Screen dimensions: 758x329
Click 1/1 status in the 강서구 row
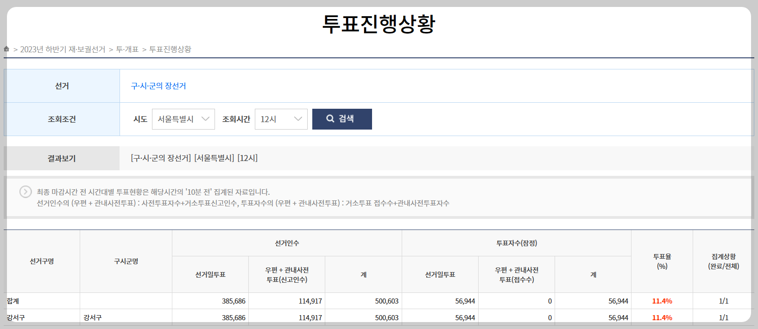pos(724,318)
